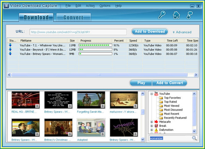Click the Play button
This screenshot has height=149, width=205.
click(141, 83)
